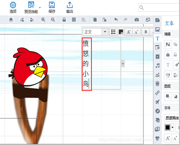Paste from the clipboard icon
This screenshot has width=180, height=145.
tap(105, 20)
